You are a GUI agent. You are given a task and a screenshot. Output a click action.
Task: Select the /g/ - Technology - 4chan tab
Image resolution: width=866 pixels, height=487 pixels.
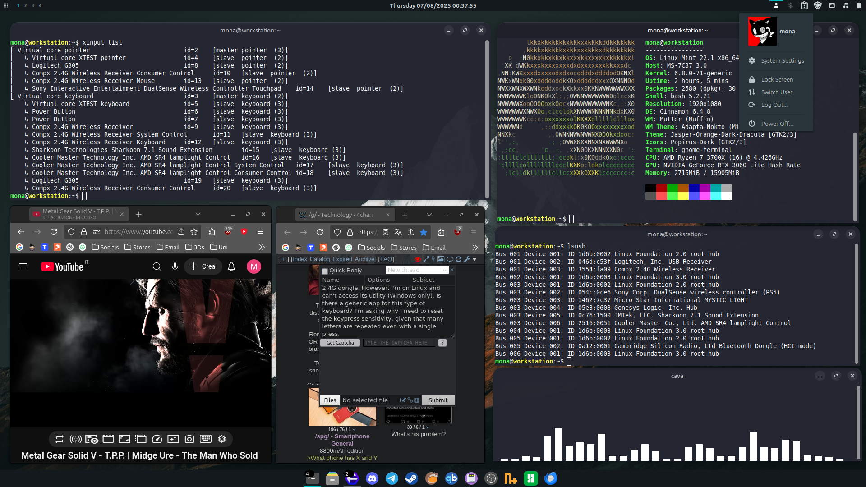[345, 215]
